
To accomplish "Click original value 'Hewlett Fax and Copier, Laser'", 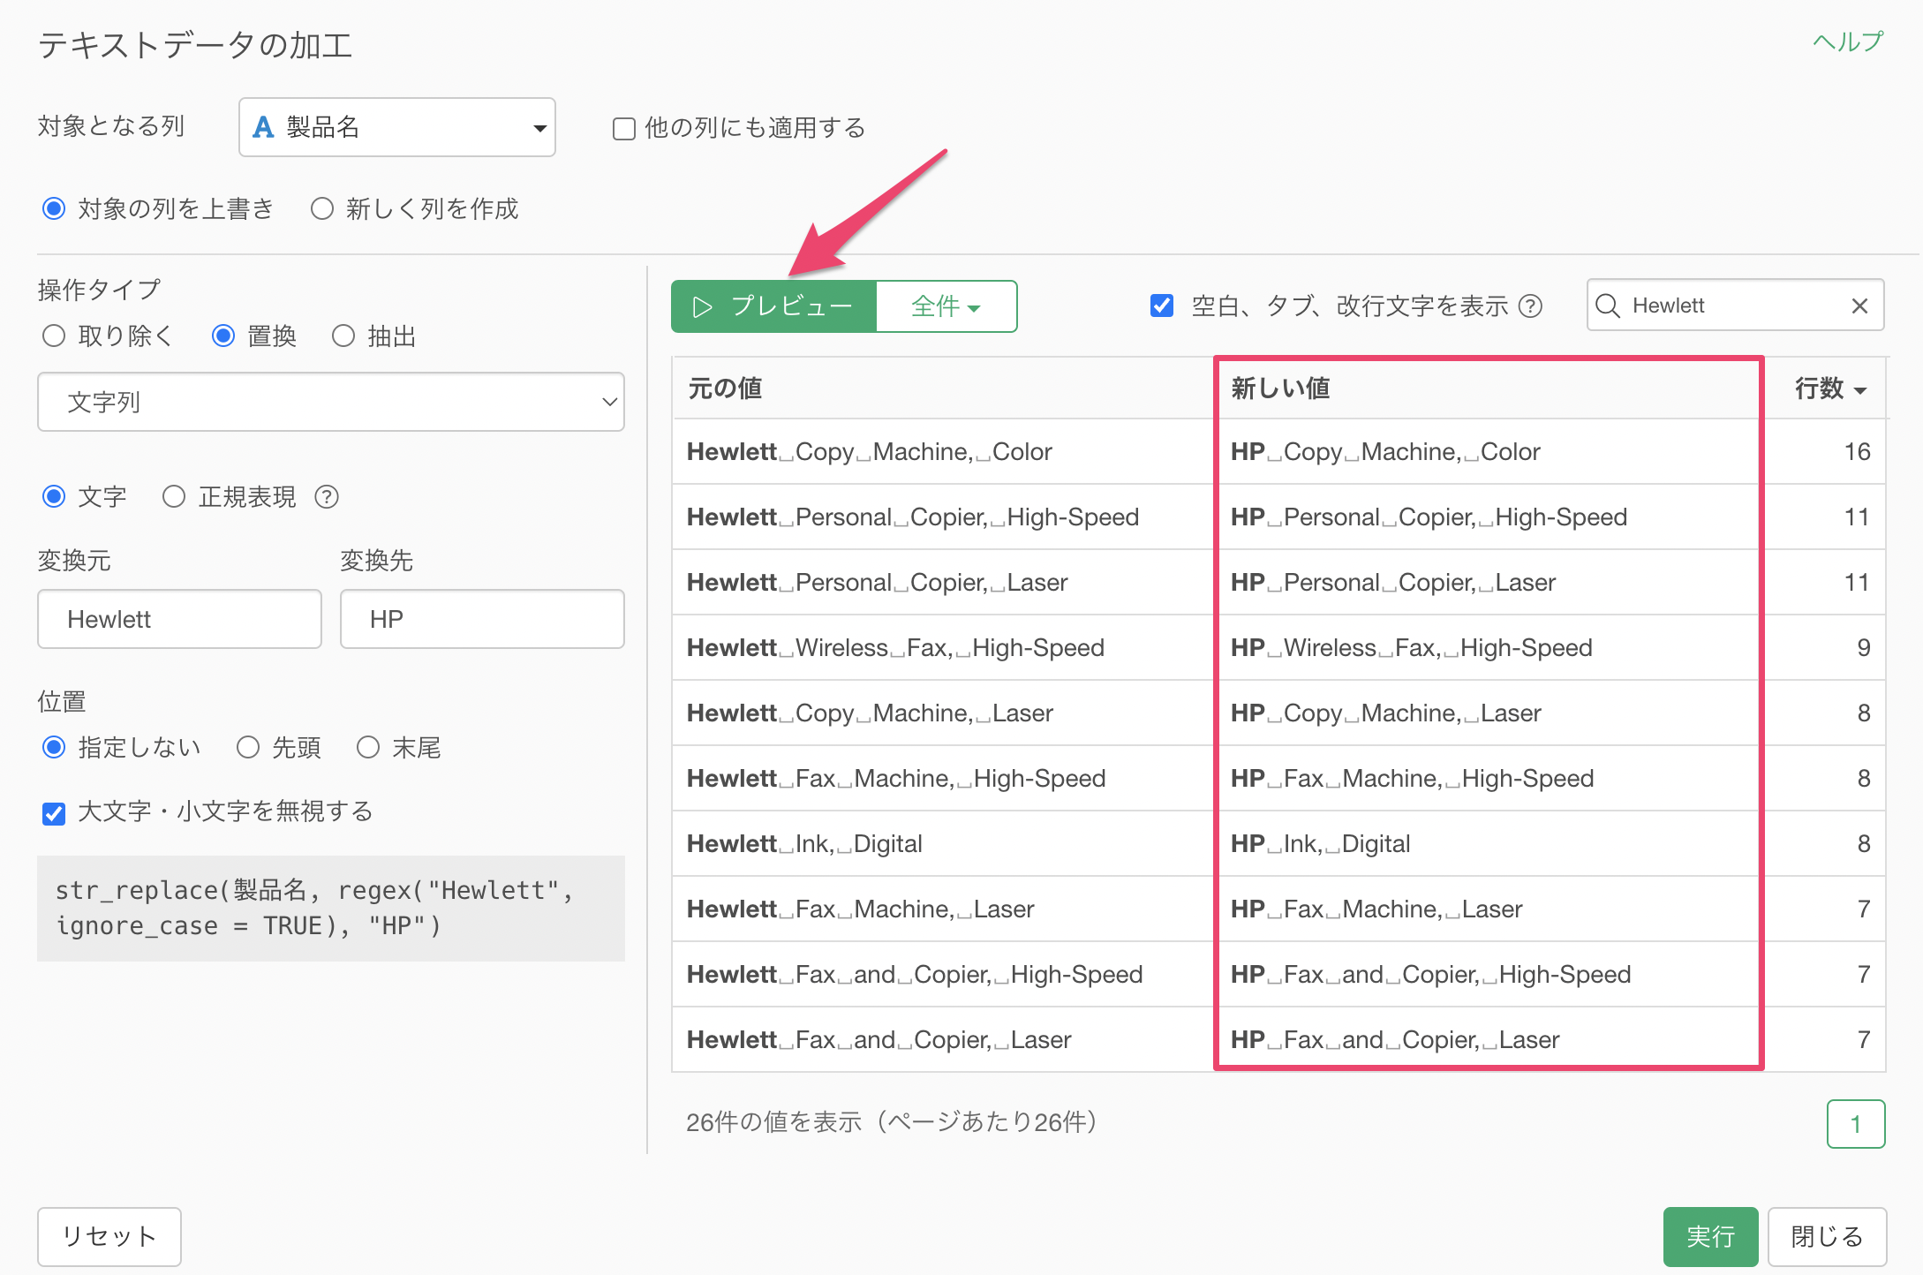I will tap(879, 1039).
